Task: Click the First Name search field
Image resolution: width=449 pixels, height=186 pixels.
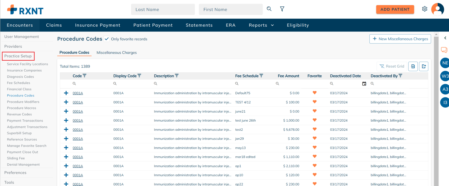Action: [231, 9]
